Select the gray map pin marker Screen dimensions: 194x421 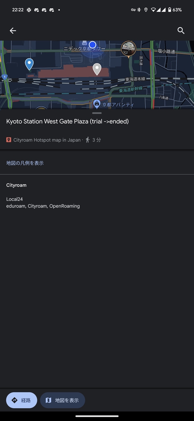[x=97, y=69]
